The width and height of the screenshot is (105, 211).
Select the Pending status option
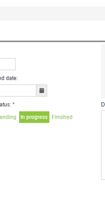[x=8, y=117]
